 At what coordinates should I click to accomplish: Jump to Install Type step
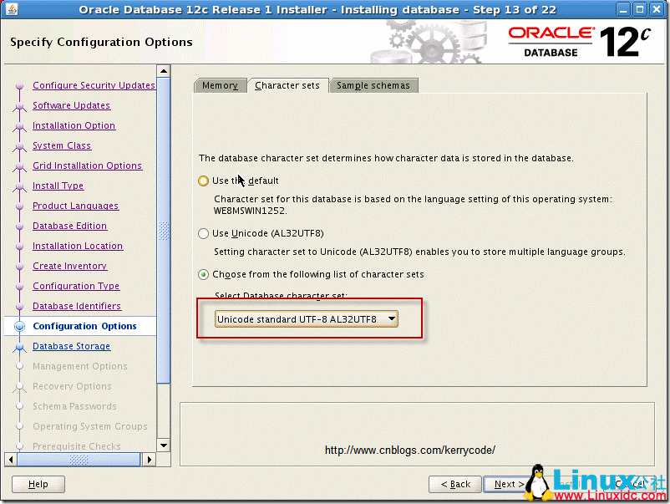[x=58, y=186]
